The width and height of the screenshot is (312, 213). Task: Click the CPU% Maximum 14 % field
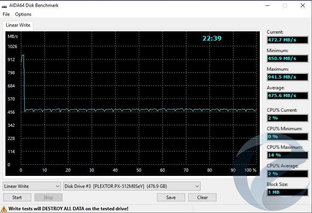pos(287,155)
